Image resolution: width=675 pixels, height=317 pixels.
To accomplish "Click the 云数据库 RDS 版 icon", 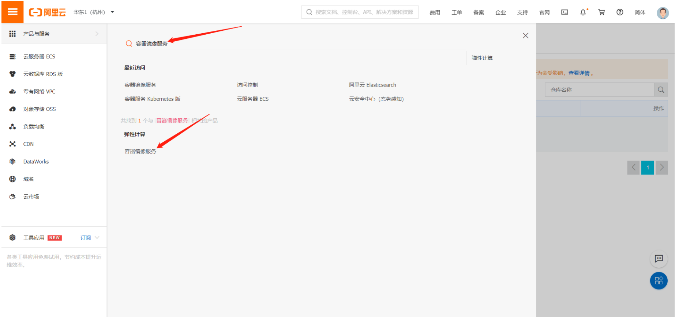I will click(x=12, y=74).
